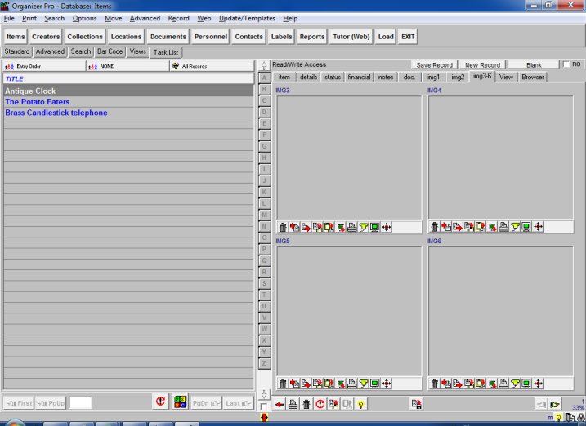
Task: Click the trash icon in bottom record toolbar
Action: click(x=306, y=404)
